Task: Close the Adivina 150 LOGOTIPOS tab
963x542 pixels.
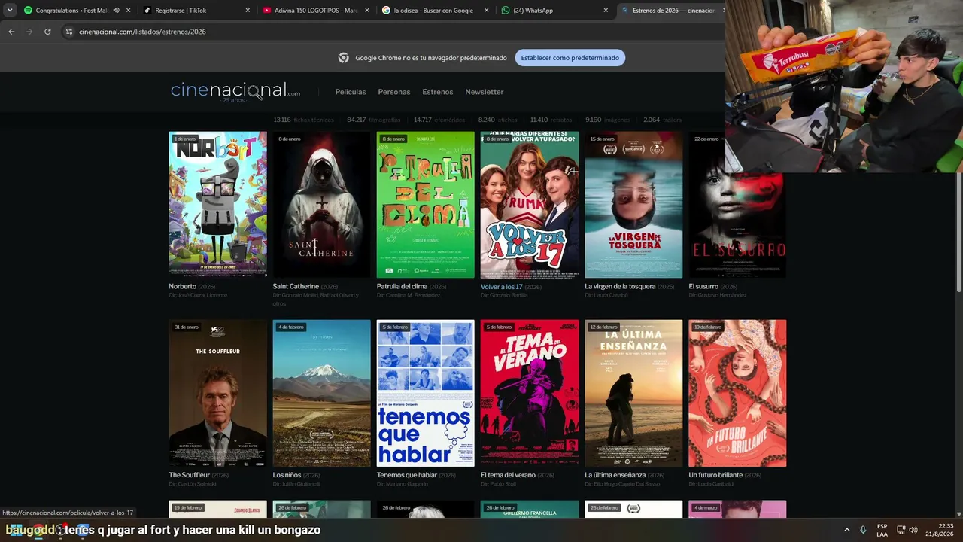Action: [367, 11]
